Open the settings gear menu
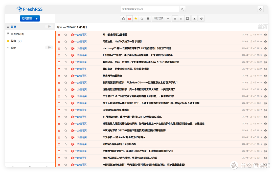The height and width of the screenshot is (172, 273). pos(260,9)
